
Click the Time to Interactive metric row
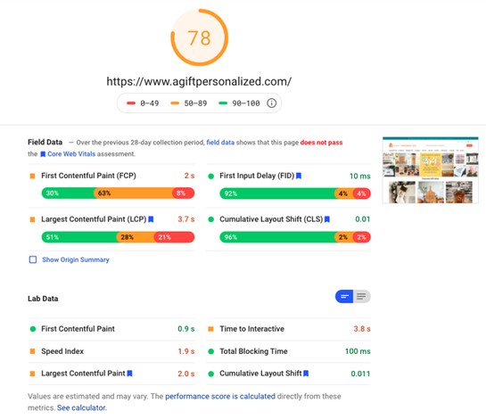click(x=289, y=329)
